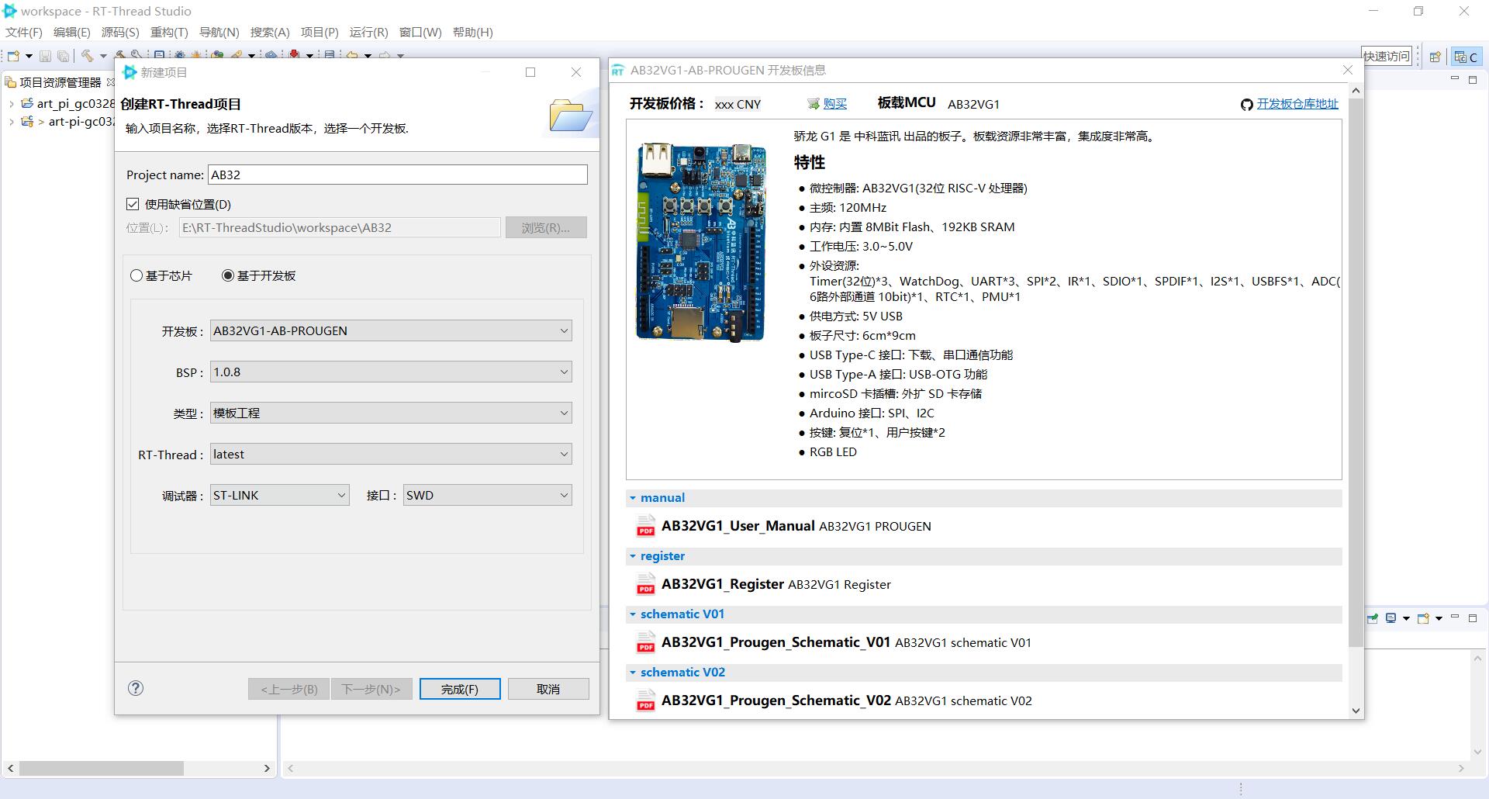This screenshot has height=799, width=1489.
Task: Open the development board dropdown AB32VG1-AB-PROUGEN
Action: pyautogui.click(x=391, y=330)
